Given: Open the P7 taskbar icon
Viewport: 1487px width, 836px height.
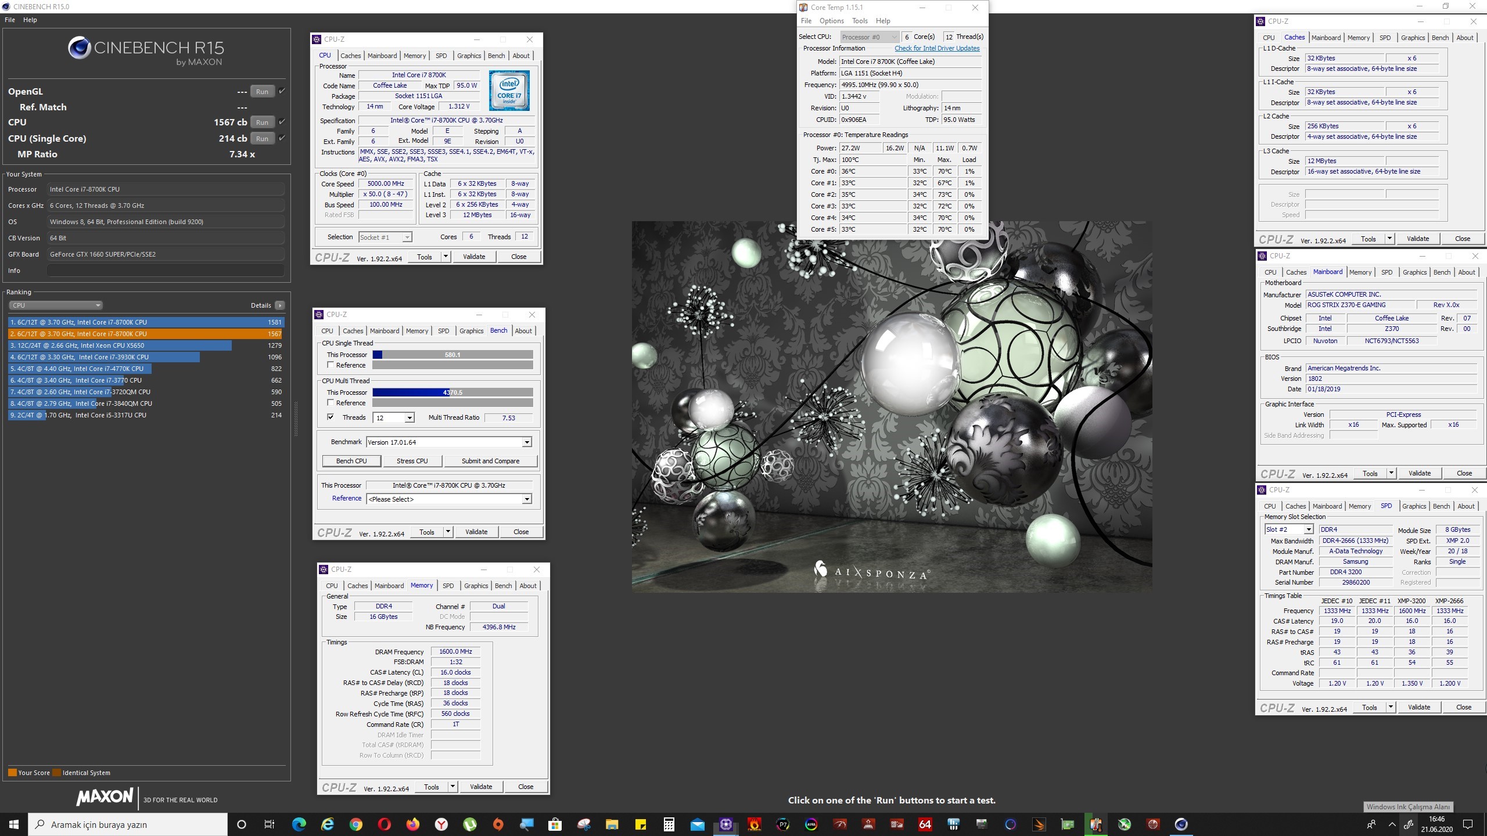Looking at the screenshot, I should pyautogui.click(x=783, y=824).
